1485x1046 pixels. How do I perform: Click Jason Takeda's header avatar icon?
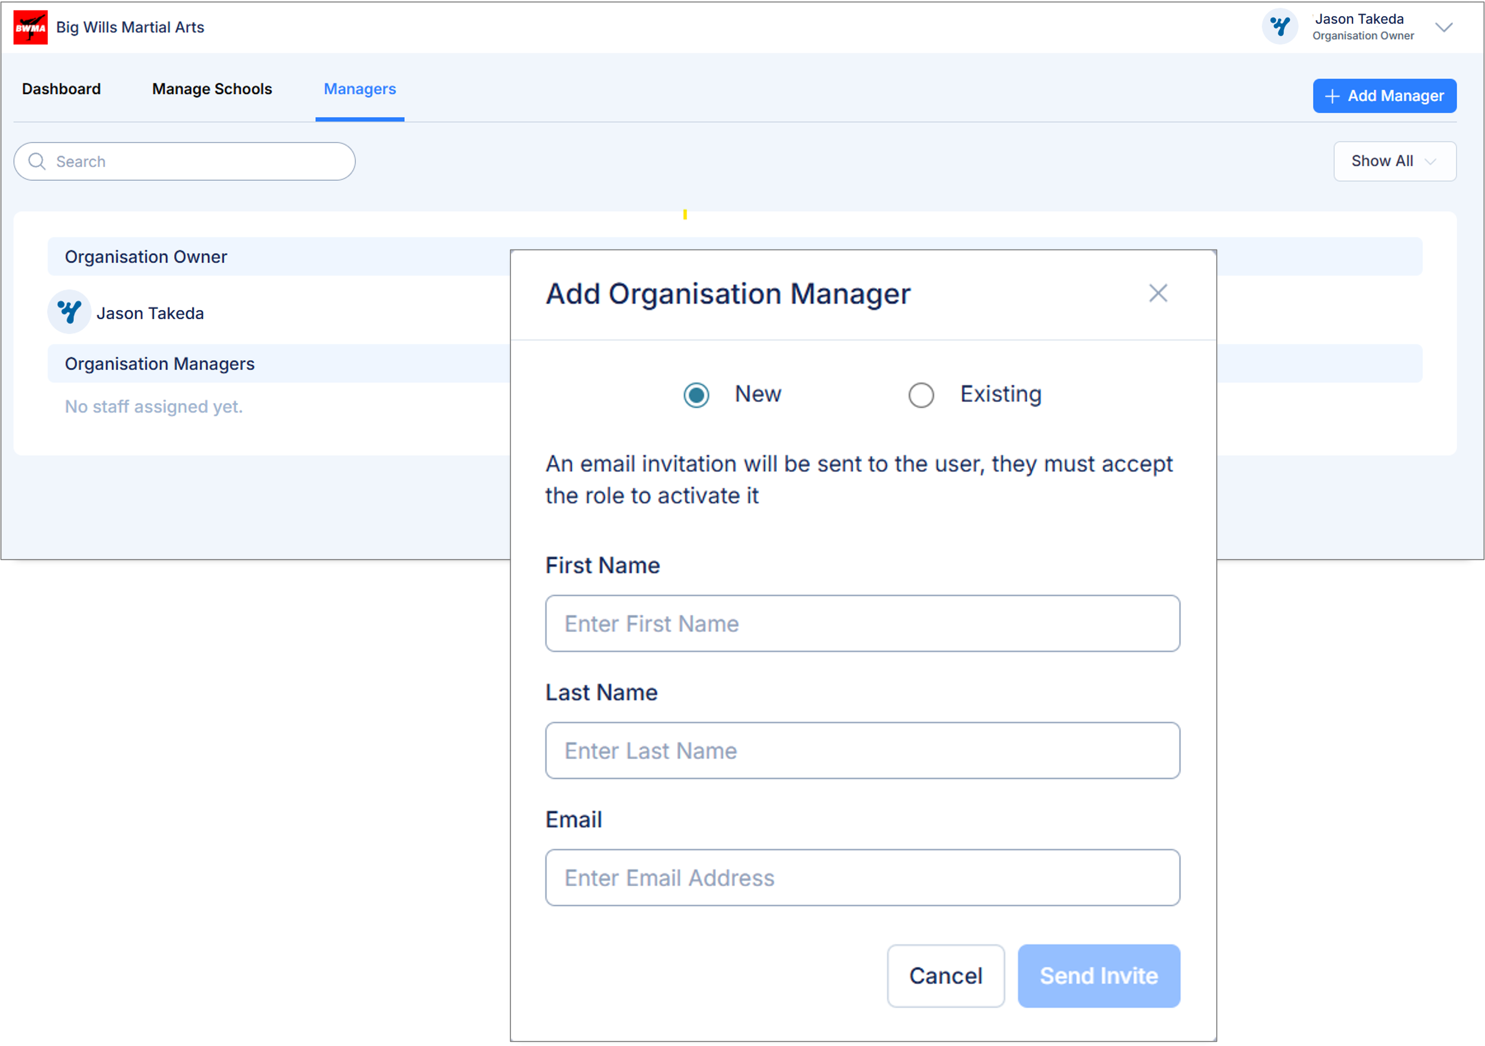(x=1280, y=27)
